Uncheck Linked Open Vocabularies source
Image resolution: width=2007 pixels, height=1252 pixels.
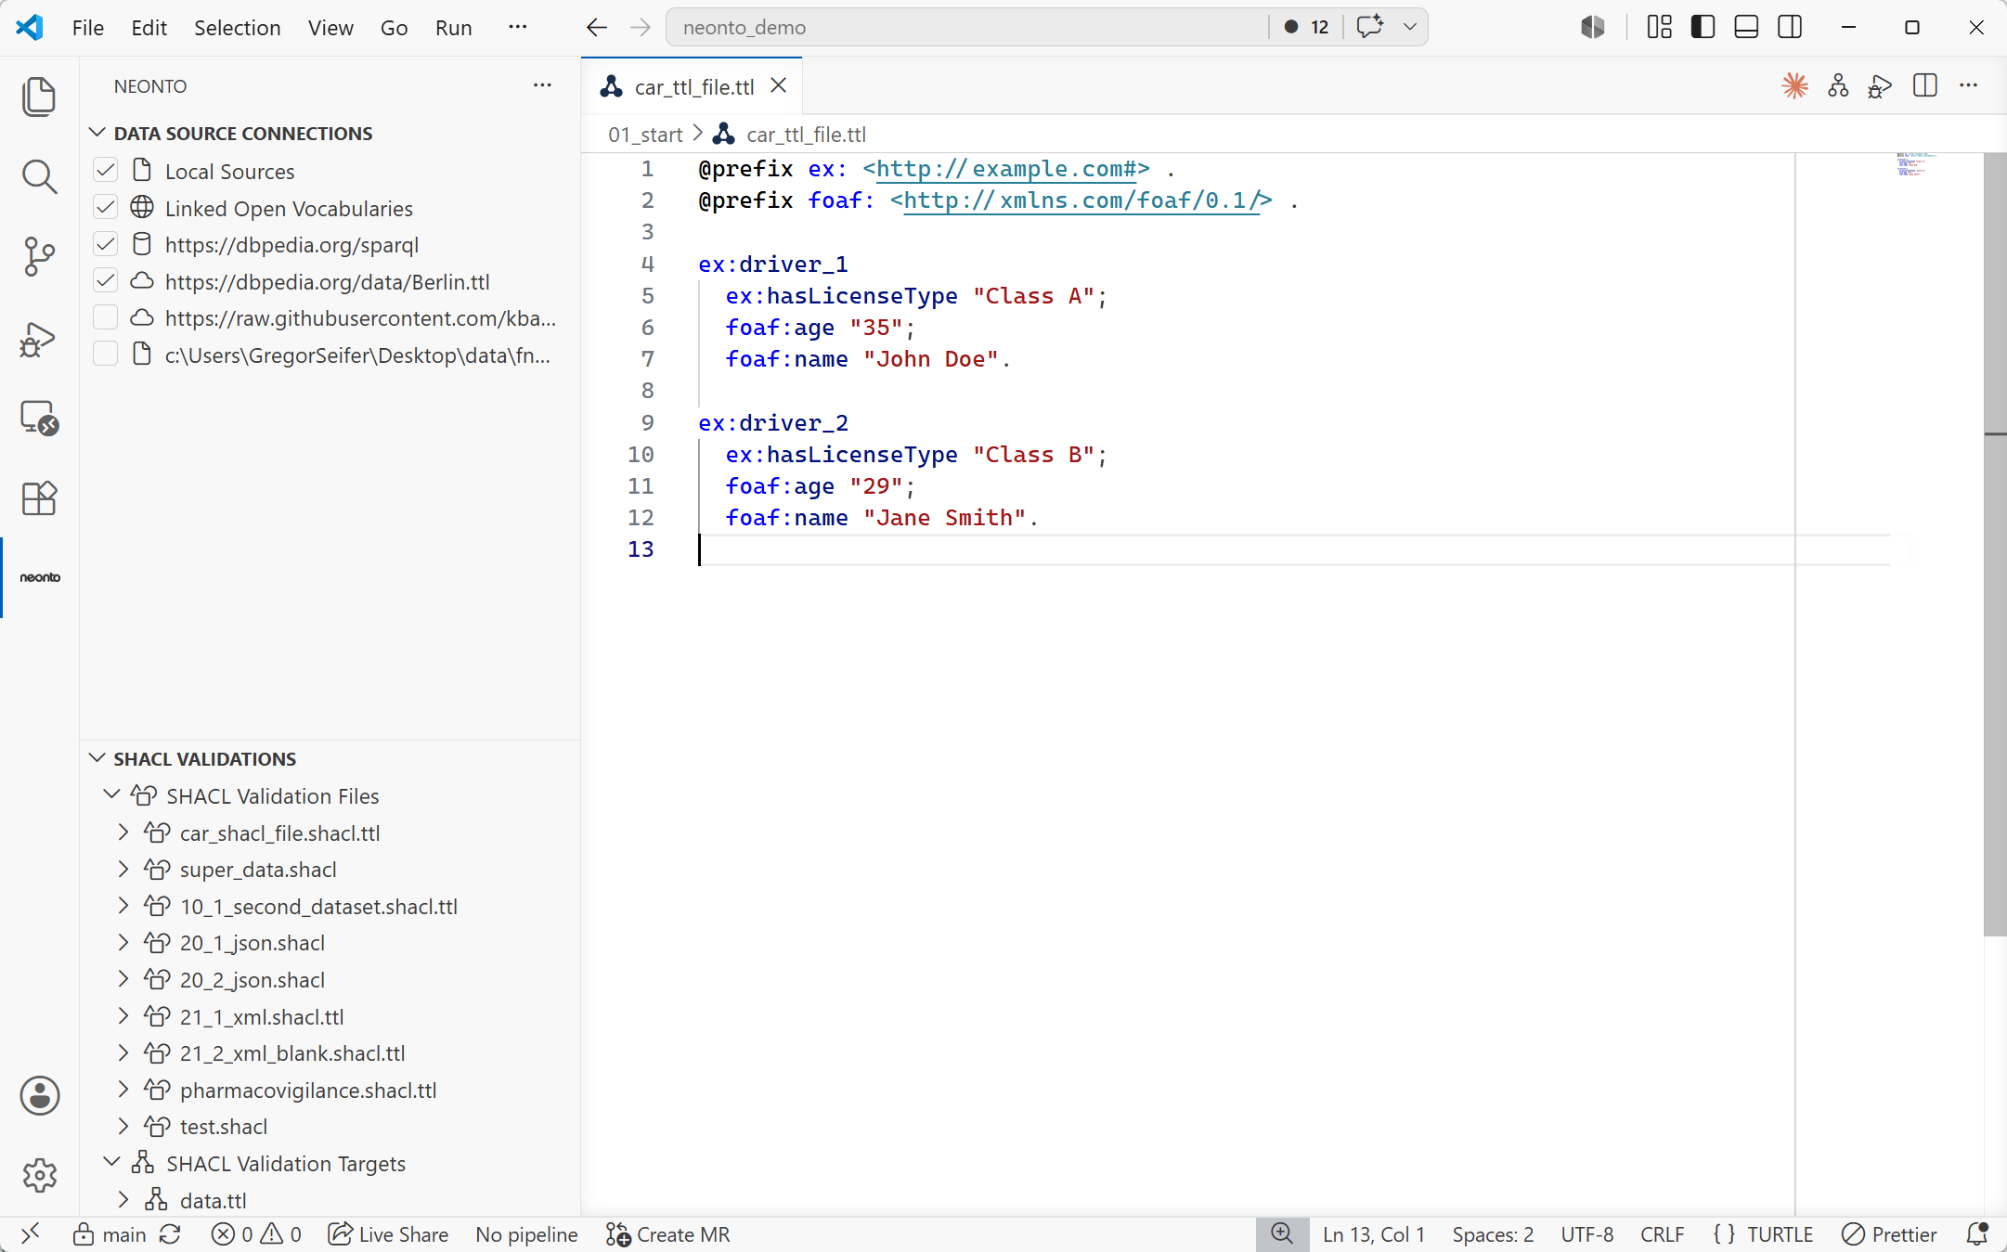click(x=106, y=208)
